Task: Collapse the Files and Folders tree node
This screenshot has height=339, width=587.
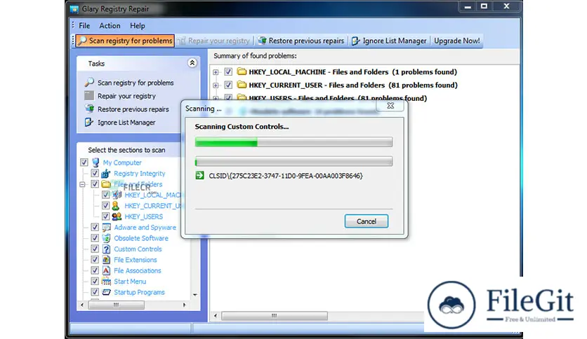Action: click(82, 184)
